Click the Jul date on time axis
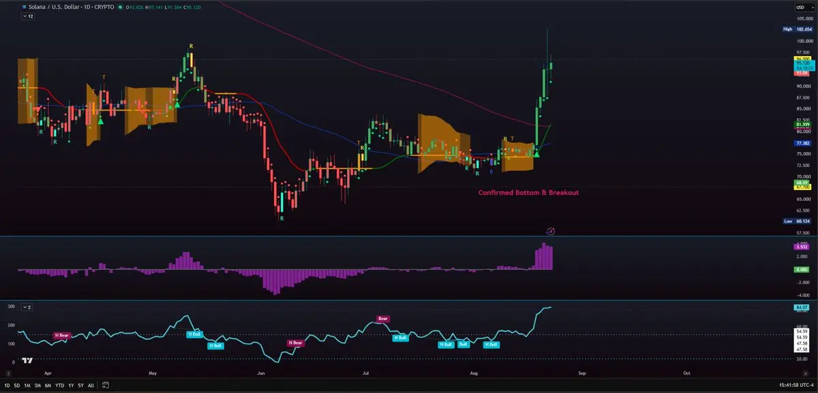This screenshot has height=393, width=818. [x=366, y=373]
